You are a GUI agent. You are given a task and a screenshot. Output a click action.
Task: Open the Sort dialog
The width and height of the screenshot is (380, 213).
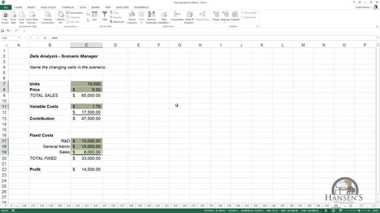(94, 16)
